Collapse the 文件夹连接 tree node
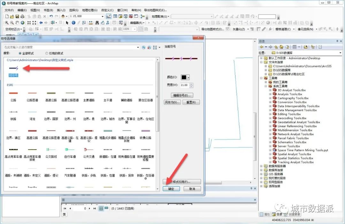 pyautogui.click(x=261, y=62)
